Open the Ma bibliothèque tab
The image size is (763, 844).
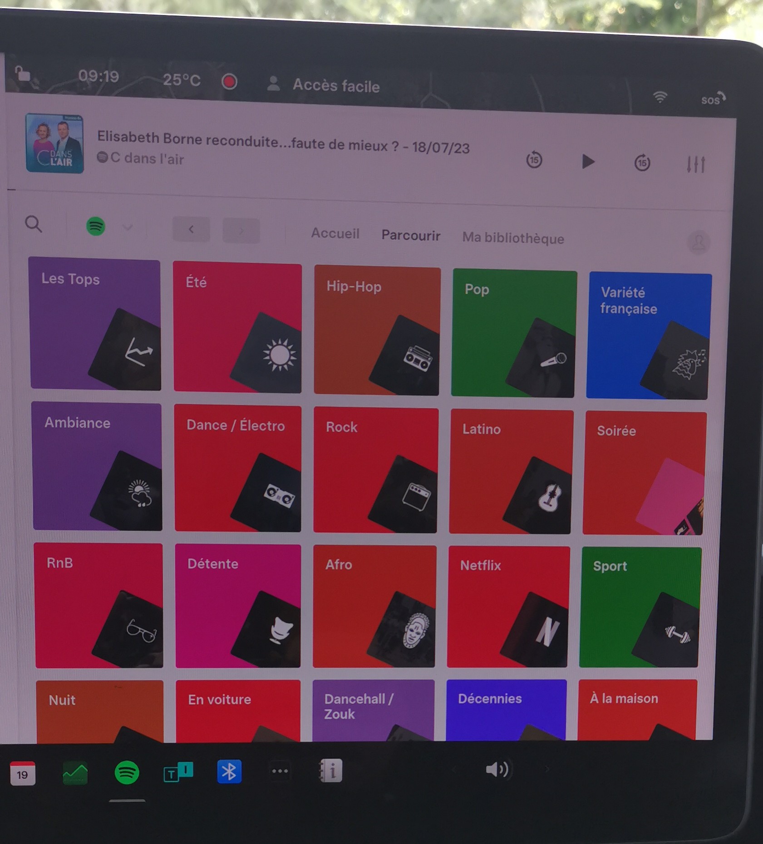[513, 238]
